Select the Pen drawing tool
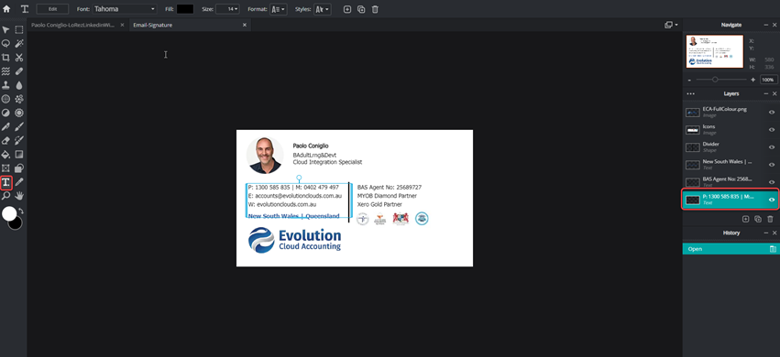The width and height of the screenshot is (780, 357). [x=6, y=126]
